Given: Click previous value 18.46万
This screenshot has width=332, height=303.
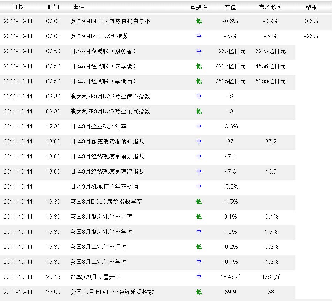Looking at the screenshot, I should click(230, 277).
